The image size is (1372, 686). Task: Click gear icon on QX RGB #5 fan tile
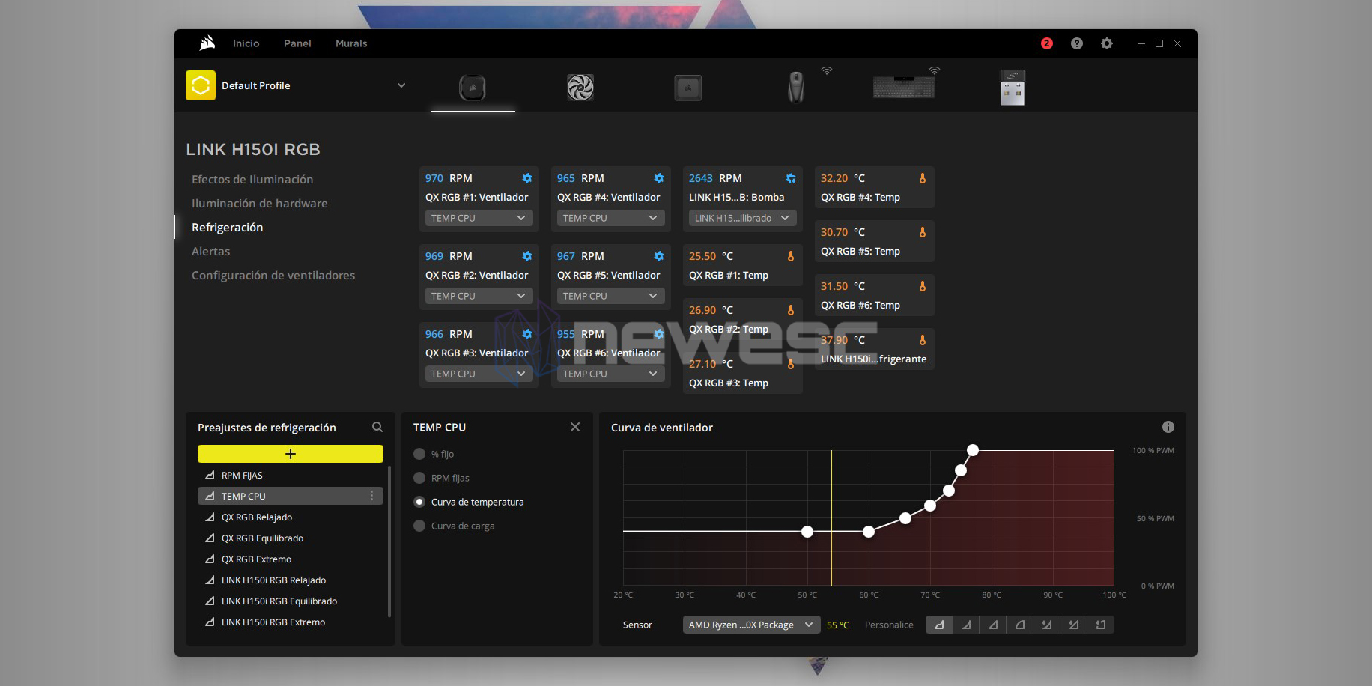(659, 256)
